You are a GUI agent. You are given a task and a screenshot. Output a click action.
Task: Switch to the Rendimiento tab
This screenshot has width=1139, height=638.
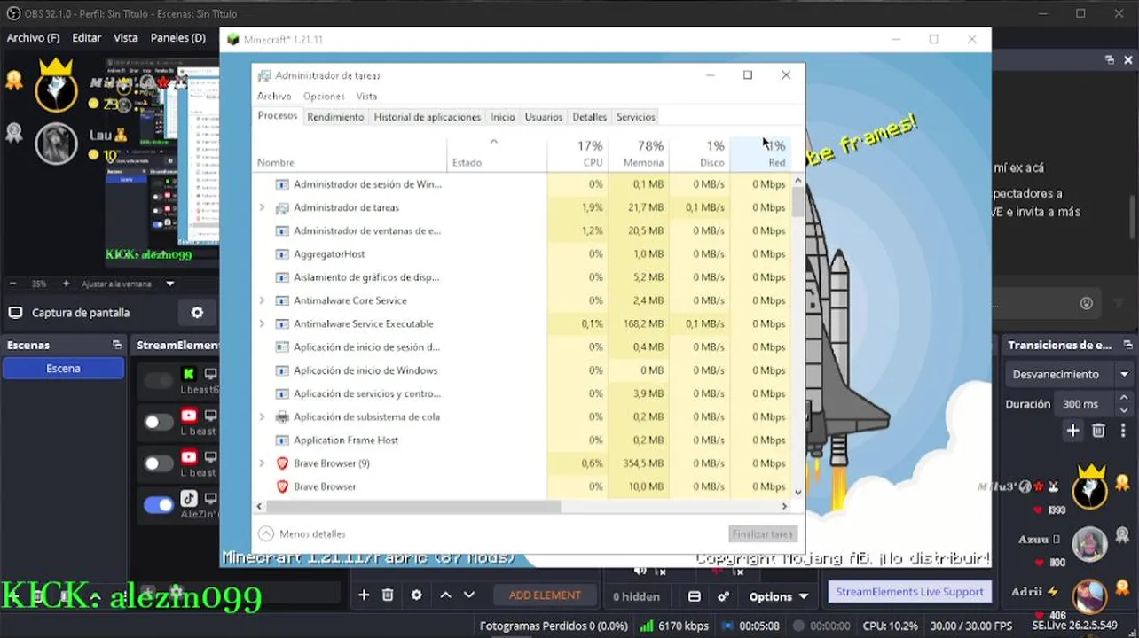(x=335, y=117)
